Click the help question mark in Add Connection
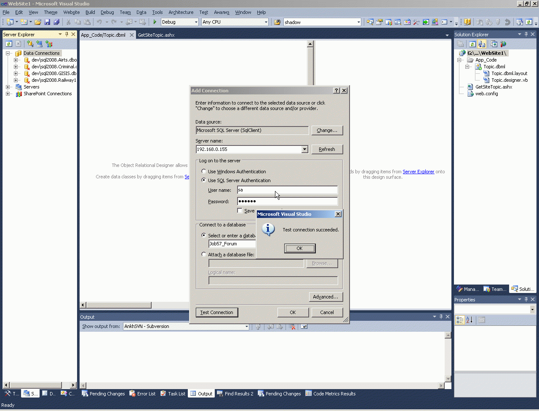539x411 pixels. [336, 91]
